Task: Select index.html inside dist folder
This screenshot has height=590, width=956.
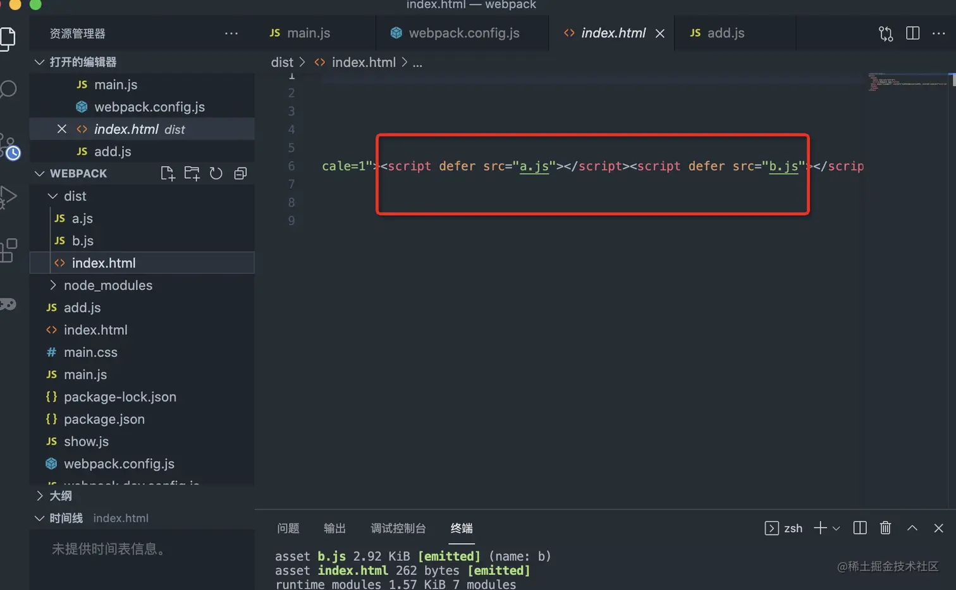Action: [142, 263]
